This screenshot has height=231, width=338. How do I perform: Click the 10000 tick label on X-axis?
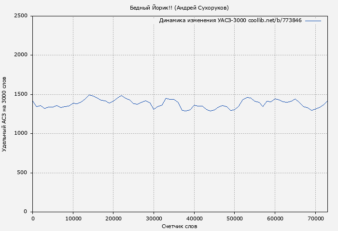[73, 219]
